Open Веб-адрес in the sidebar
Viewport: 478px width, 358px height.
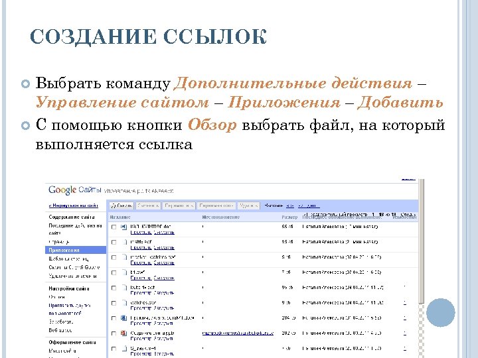click(x=60, y=330)
